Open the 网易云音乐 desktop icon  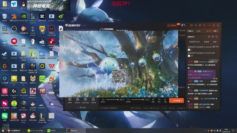tap(5, 92)
